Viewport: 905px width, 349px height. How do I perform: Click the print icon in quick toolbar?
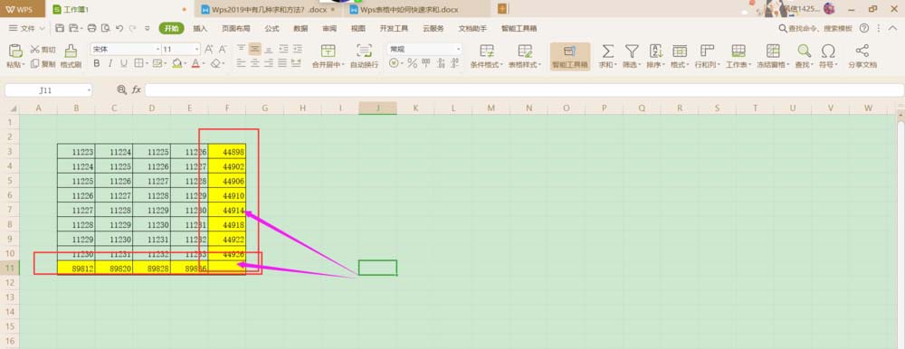coord(91,28)
